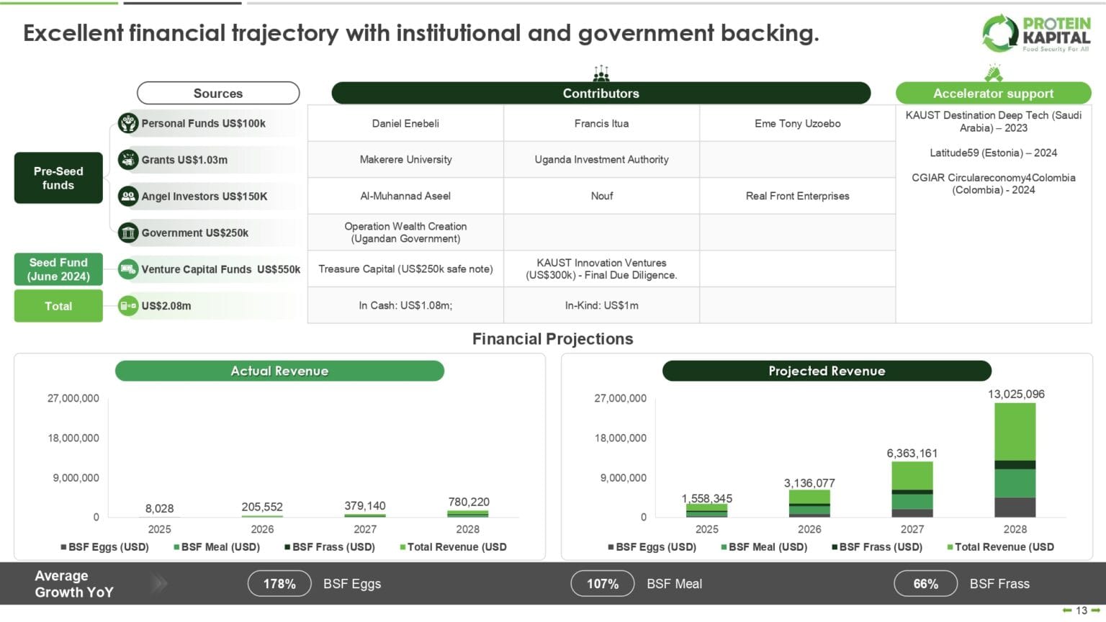This screenshot has width=1106, height=622.
Task: Click the In-Kind: US$1m cell
Action: 601,305
